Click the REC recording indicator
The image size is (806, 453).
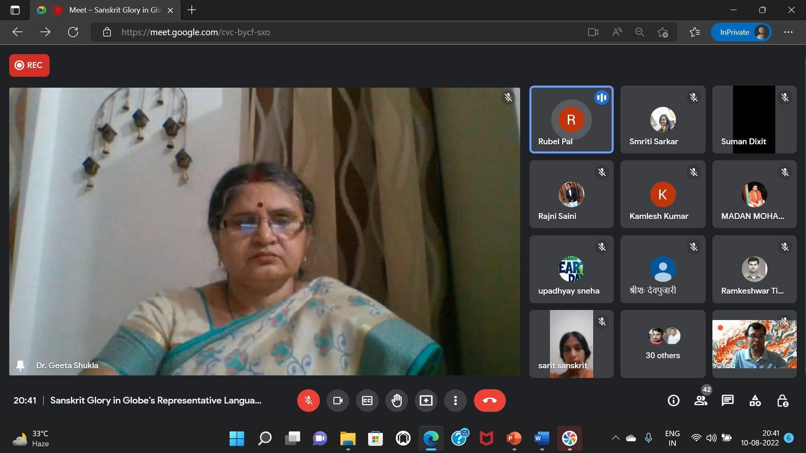click(x=29, y=65)
